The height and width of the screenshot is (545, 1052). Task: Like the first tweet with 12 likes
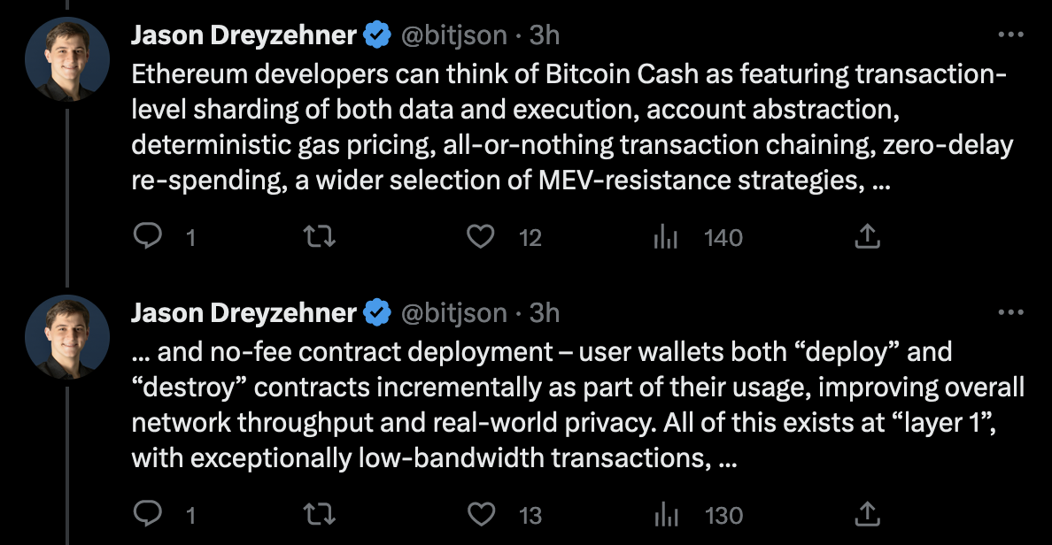point(481,237)
